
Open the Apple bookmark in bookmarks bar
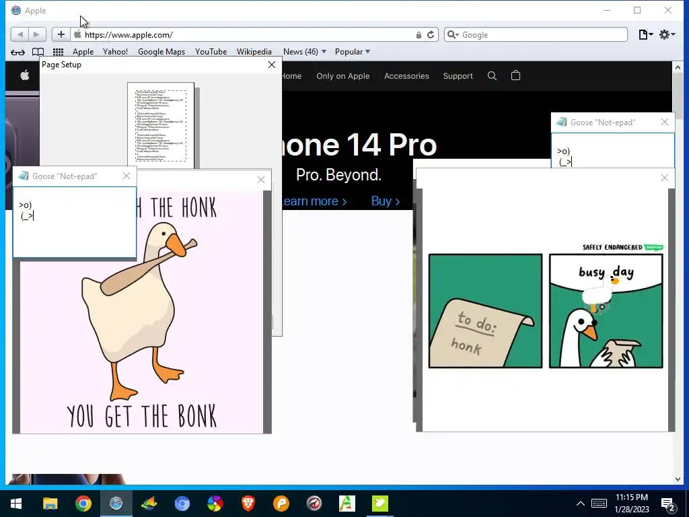83,52
